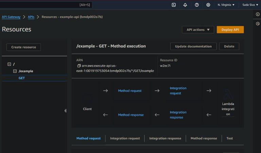Viewport: 261px width, 153px height.
Task: Switch to the Integration response tab
Action: [x=165, y=138]
